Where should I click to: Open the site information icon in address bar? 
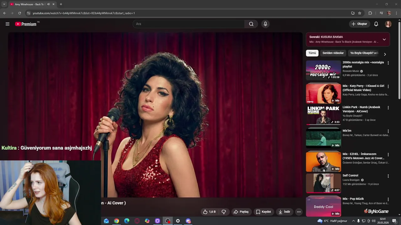(29, 13)
